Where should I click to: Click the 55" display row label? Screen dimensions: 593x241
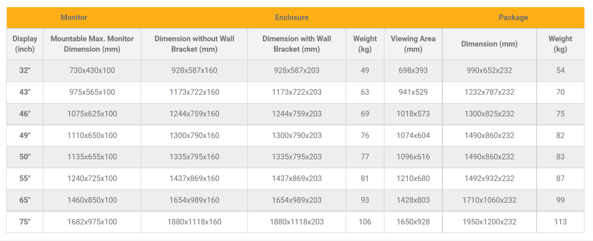(x=25, y=178)
